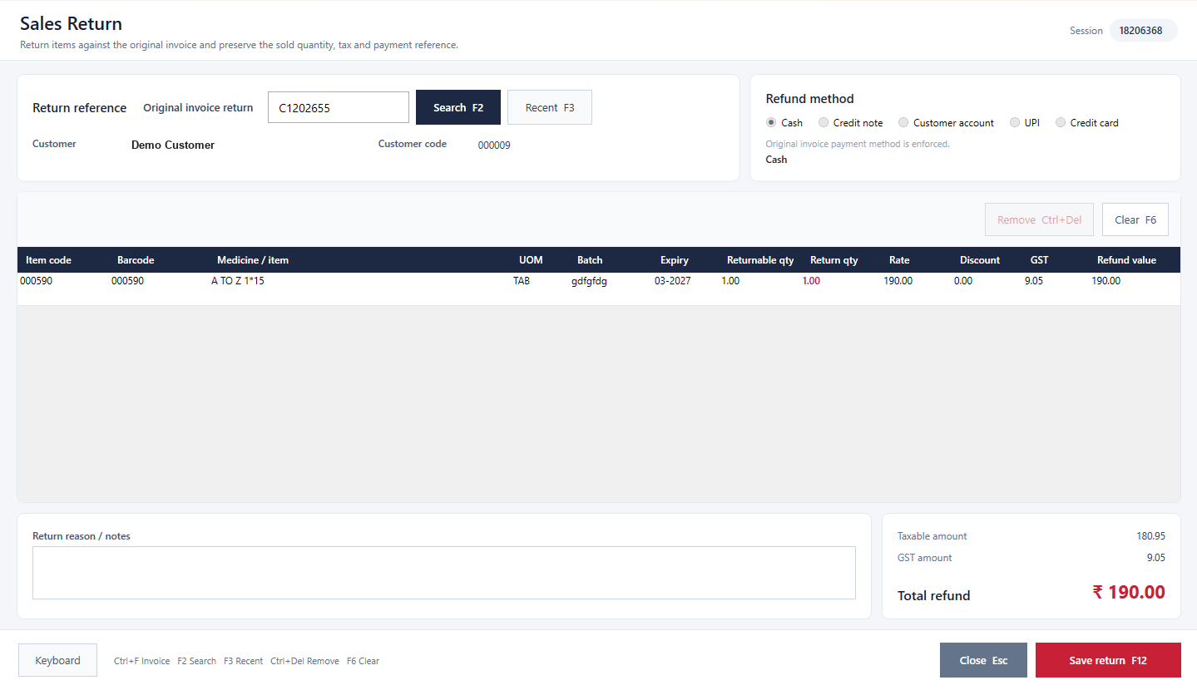Click the Return qty column header
Image resolution: width=1197 pixels, height=690 pixels.
pos(833,260)
